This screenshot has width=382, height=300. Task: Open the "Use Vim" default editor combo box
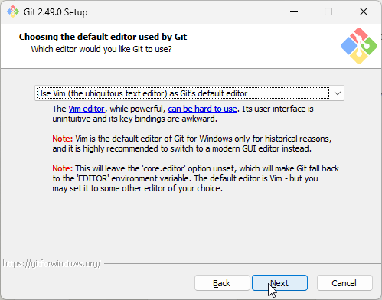(189, 93)
